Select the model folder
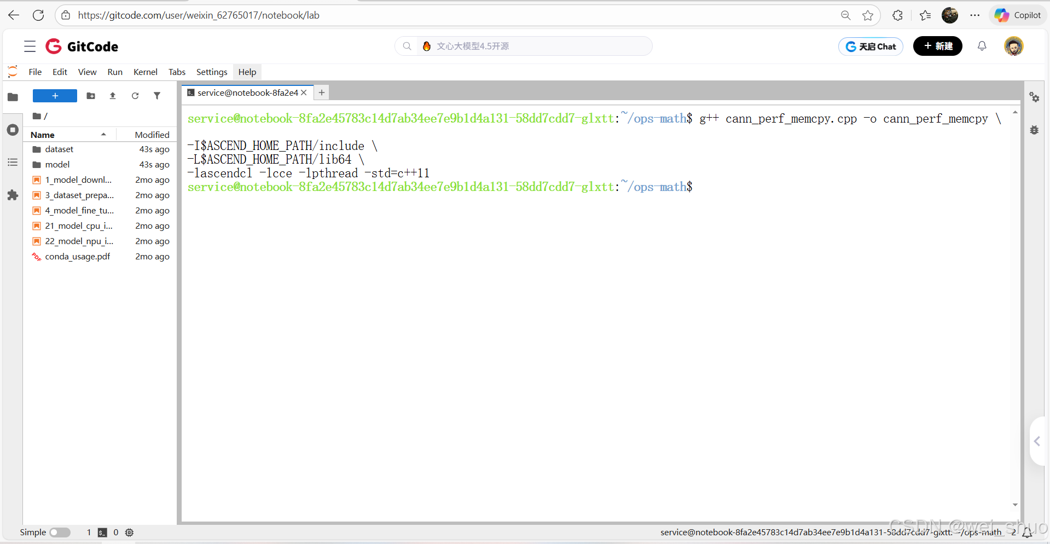Viewport: 1050px width, 544px height. [101, 165]
